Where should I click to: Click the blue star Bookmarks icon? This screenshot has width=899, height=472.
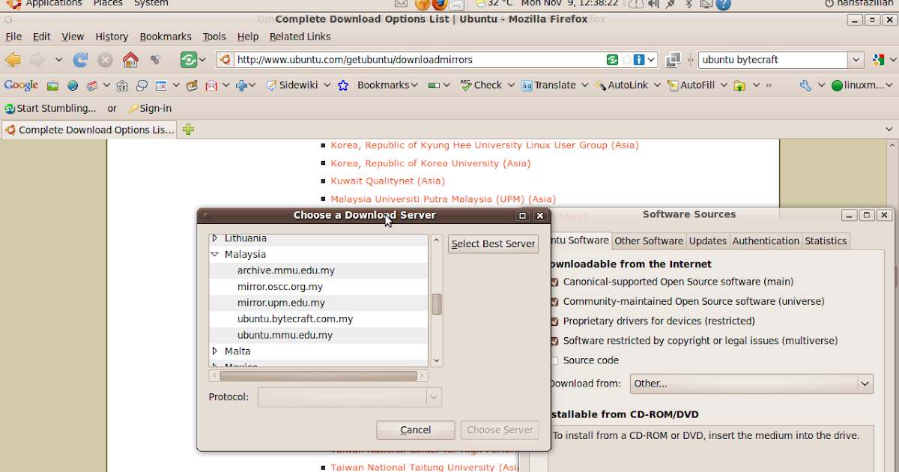(343, 85)
